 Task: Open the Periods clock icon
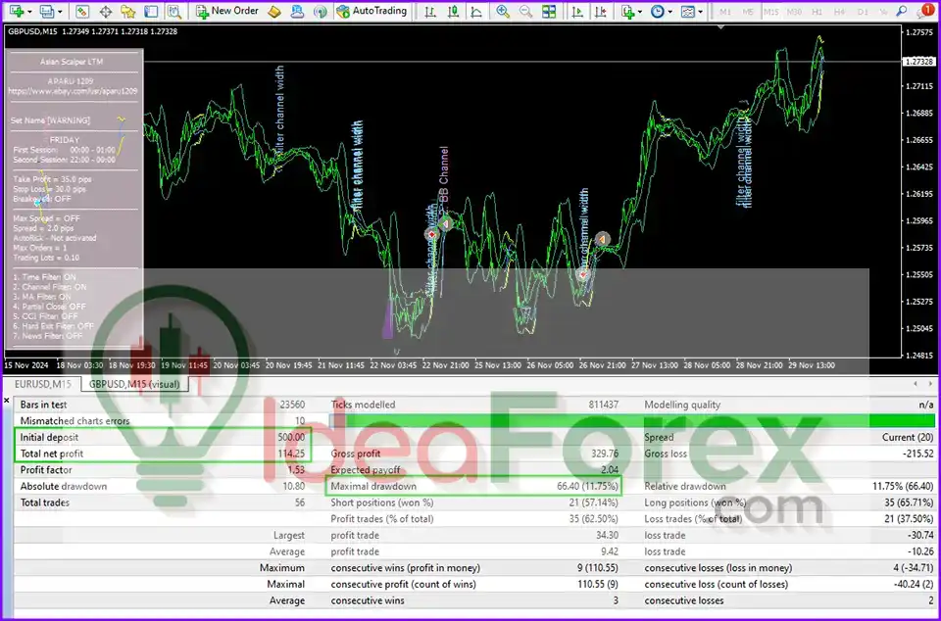(658, 12)
